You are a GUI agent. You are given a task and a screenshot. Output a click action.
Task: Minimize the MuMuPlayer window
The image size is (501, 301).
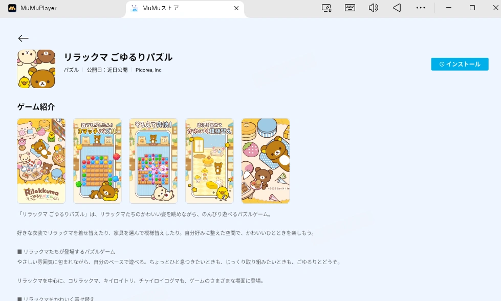(449, 8)
